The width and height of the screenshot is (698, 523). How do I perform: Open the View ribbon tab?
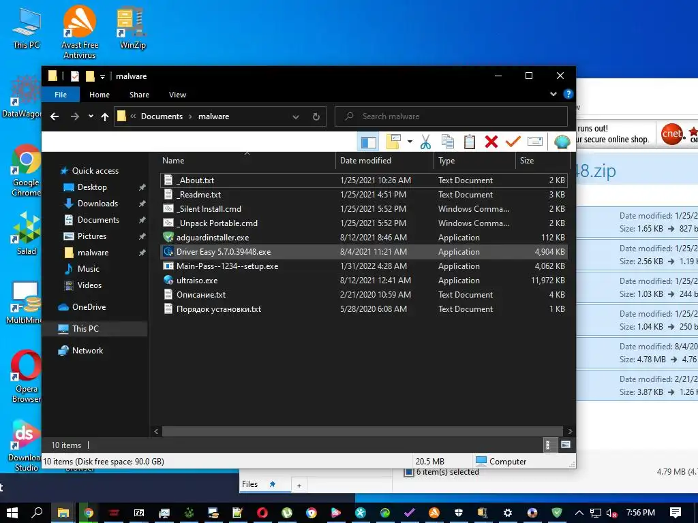pyautogui.click(x=177, y=95)
